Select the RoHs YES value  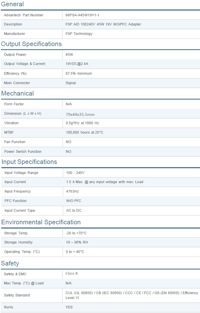(69, 307)
